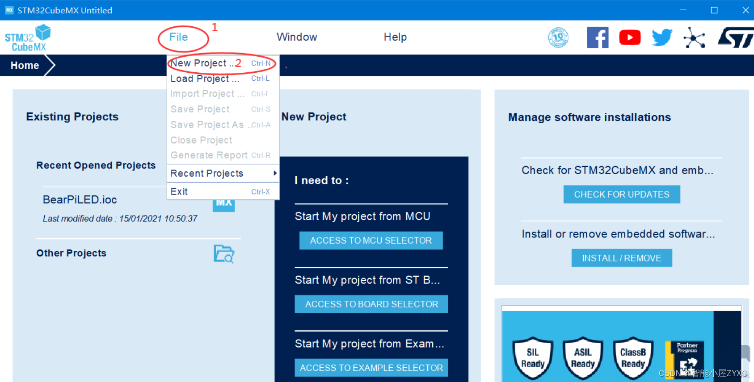Choose New Project from File menu
Viewport: 754px width, 382px height.
(223, 63)
